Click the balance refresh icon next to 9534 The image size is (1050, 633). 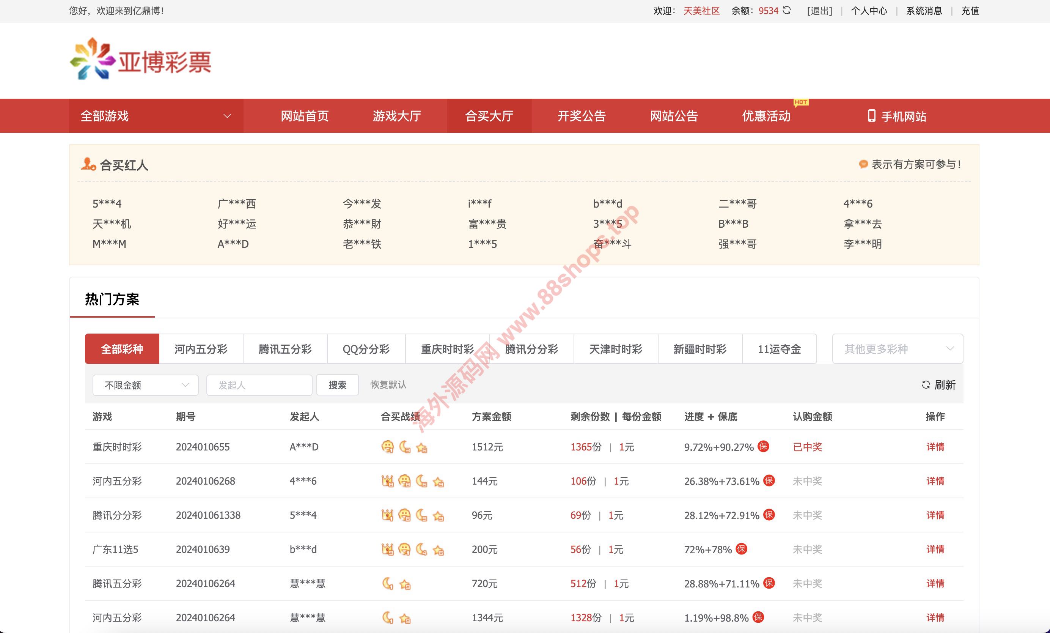point(787,11)
